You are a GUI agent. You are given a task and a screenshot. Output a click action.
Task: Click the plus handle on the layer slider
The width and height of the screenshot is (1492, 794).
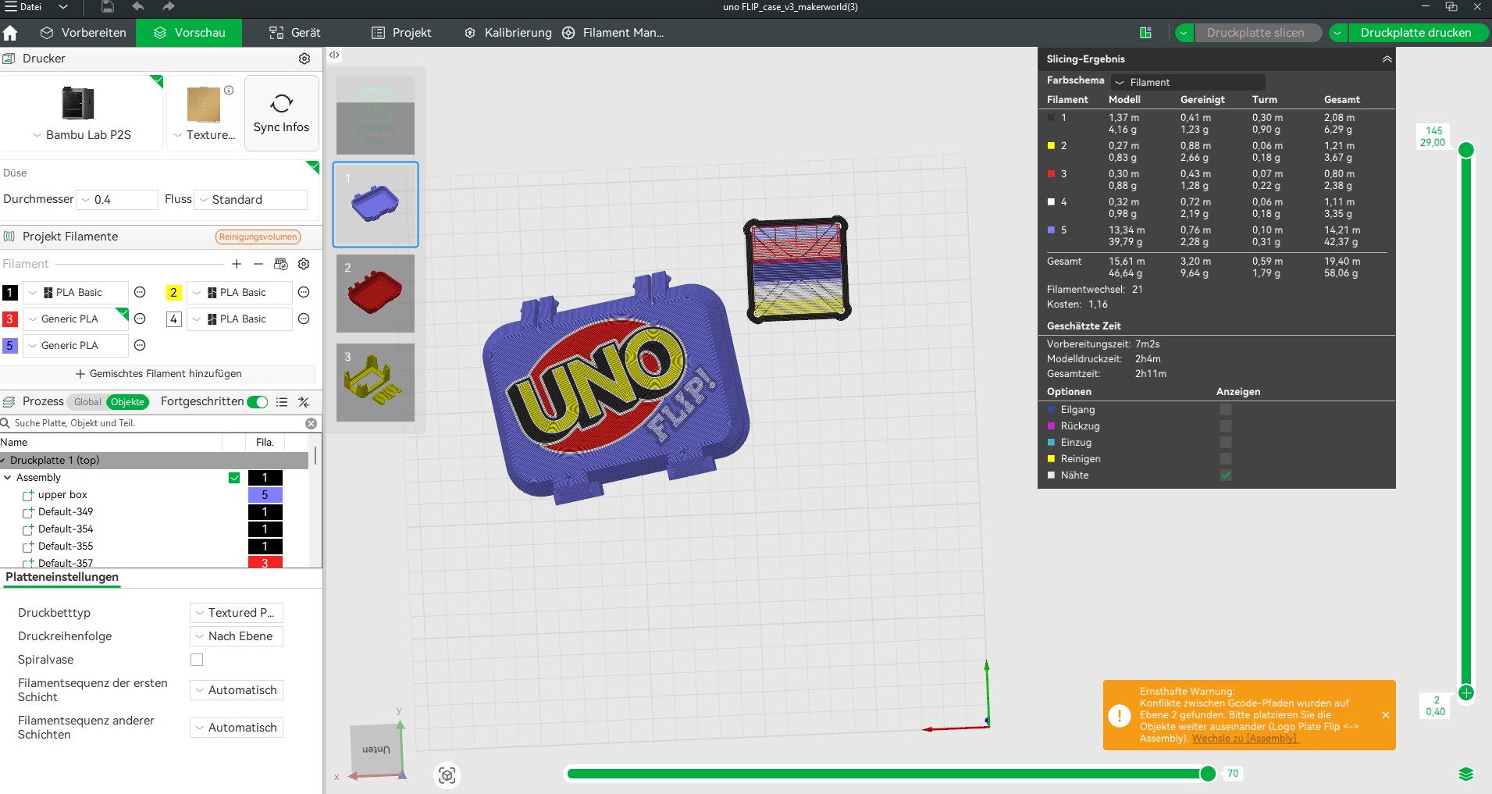(x=1465, y=693)
